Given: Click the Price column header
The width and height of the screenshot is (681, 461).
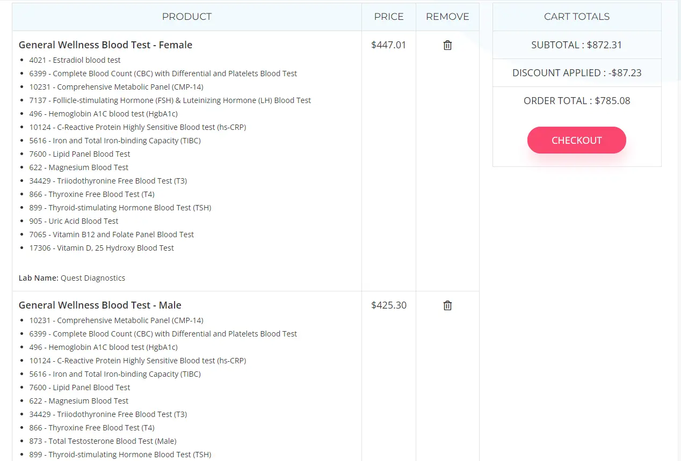Looking at the screenshot, I should pos(389,17).
